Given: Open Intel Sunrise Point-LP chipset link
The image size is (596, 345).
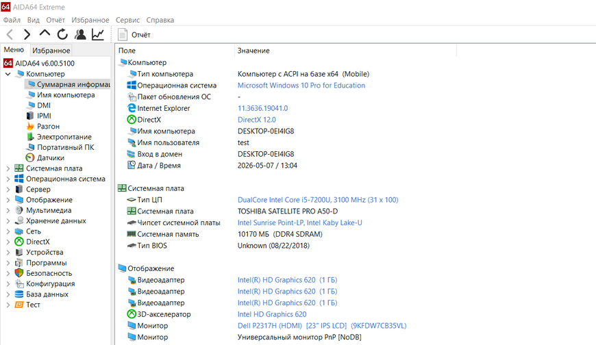Looking at the screenshot, I should point(300,222).
